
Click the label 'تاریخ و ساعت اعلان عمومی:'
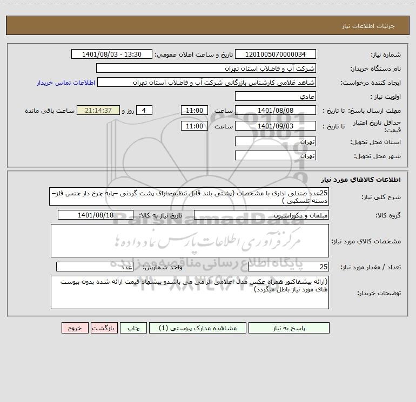tap(194, 54)
